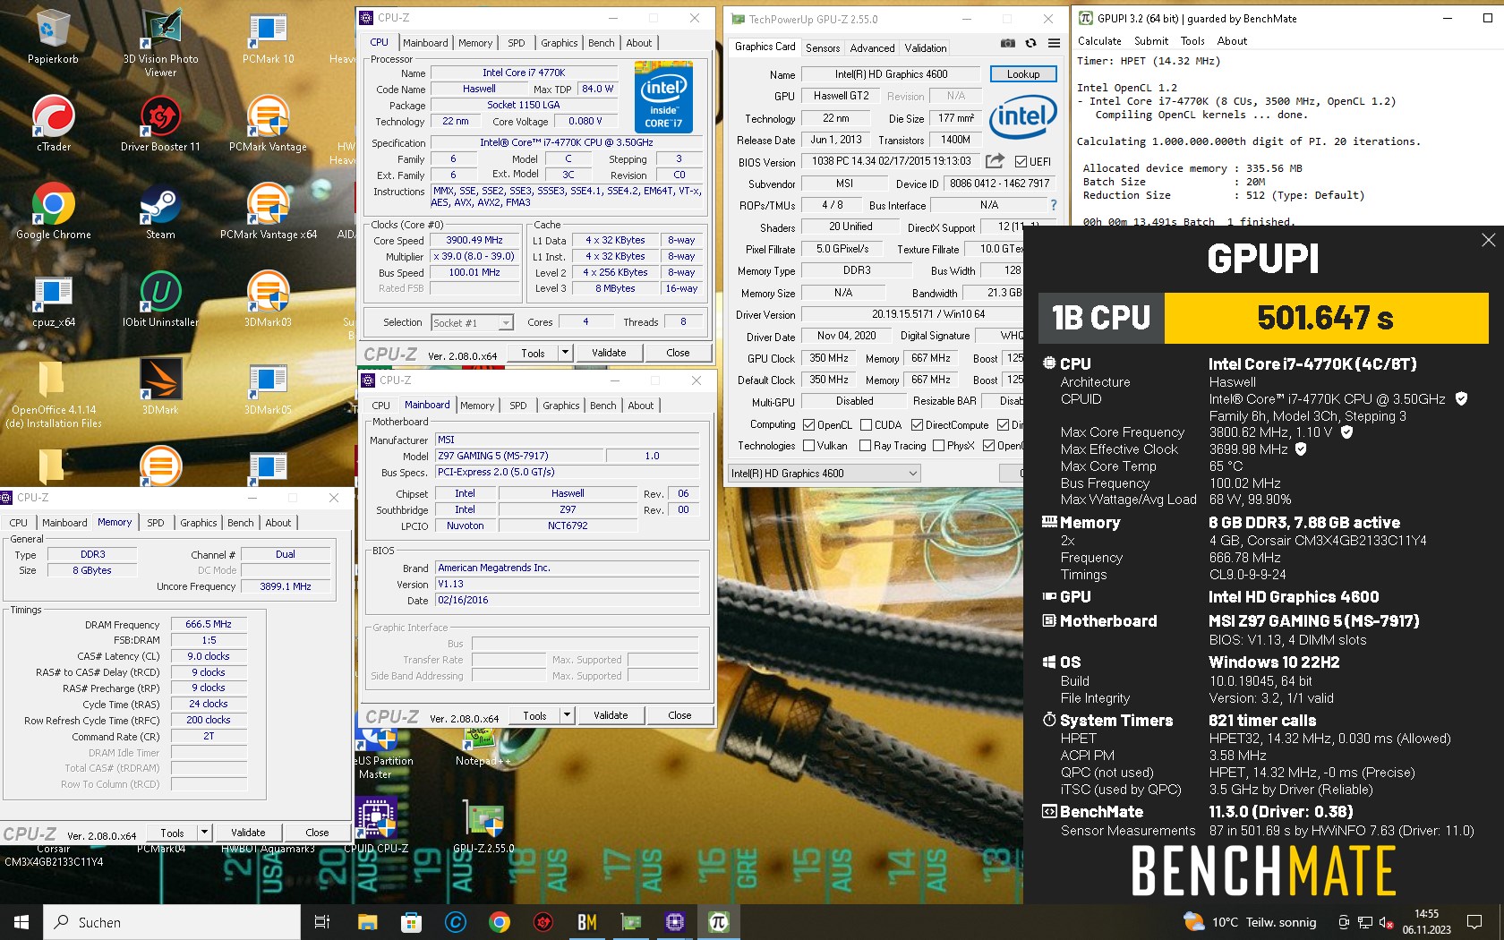The height and width of the screenshot is (940, 1504).
Task: Launch Google Chrome from the desktop
Action: [53, 211]
